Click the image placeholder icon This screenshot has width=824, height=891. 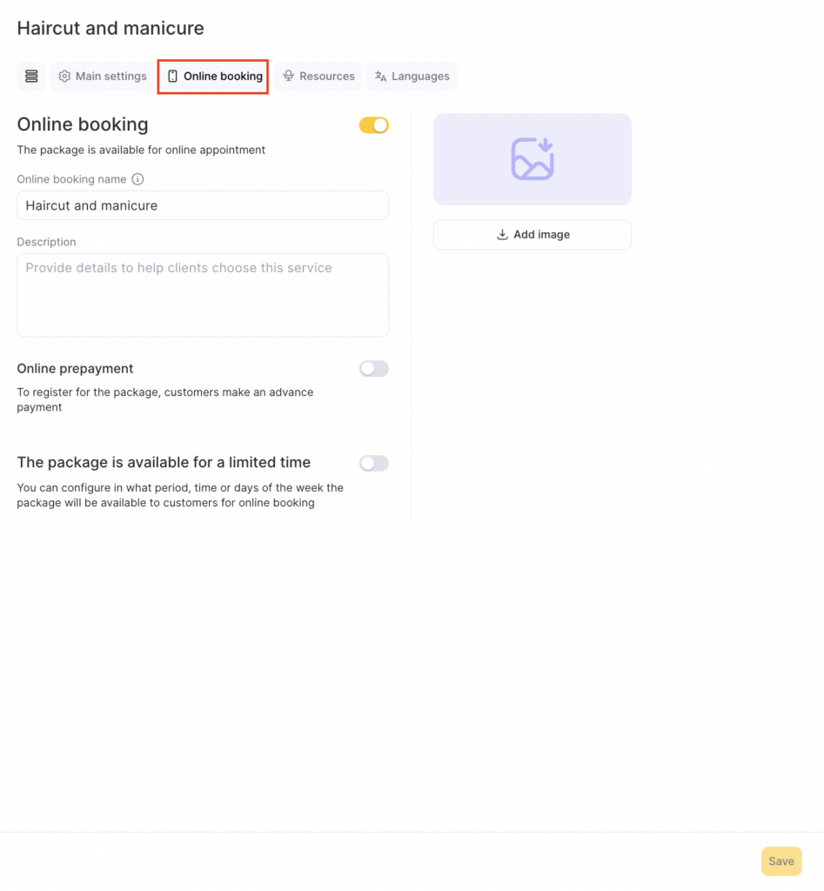533,159
